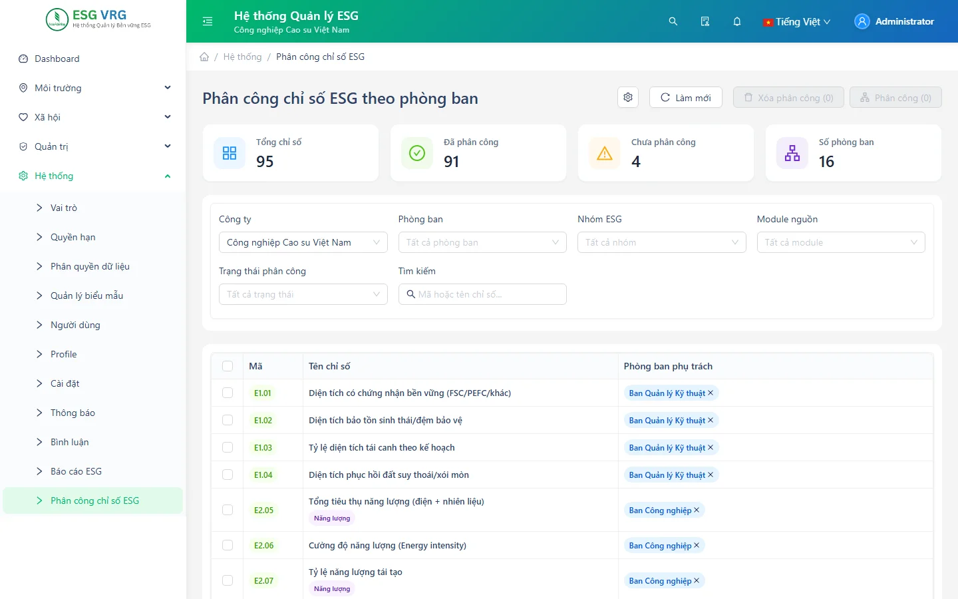Check the row E1.04 checkbox
The height and width of the screenshot is (599, 958).
(x=228, y=475)
